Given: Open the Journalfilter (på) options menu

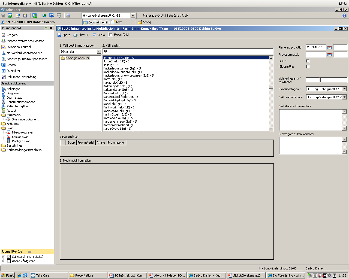Looking at the screenshot, I should coord(29,251).
